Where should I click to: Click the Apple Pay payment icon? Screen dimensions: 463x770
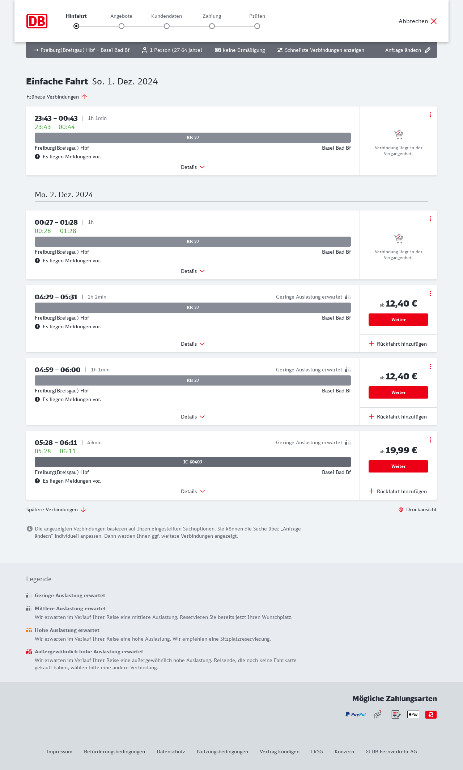413,714
